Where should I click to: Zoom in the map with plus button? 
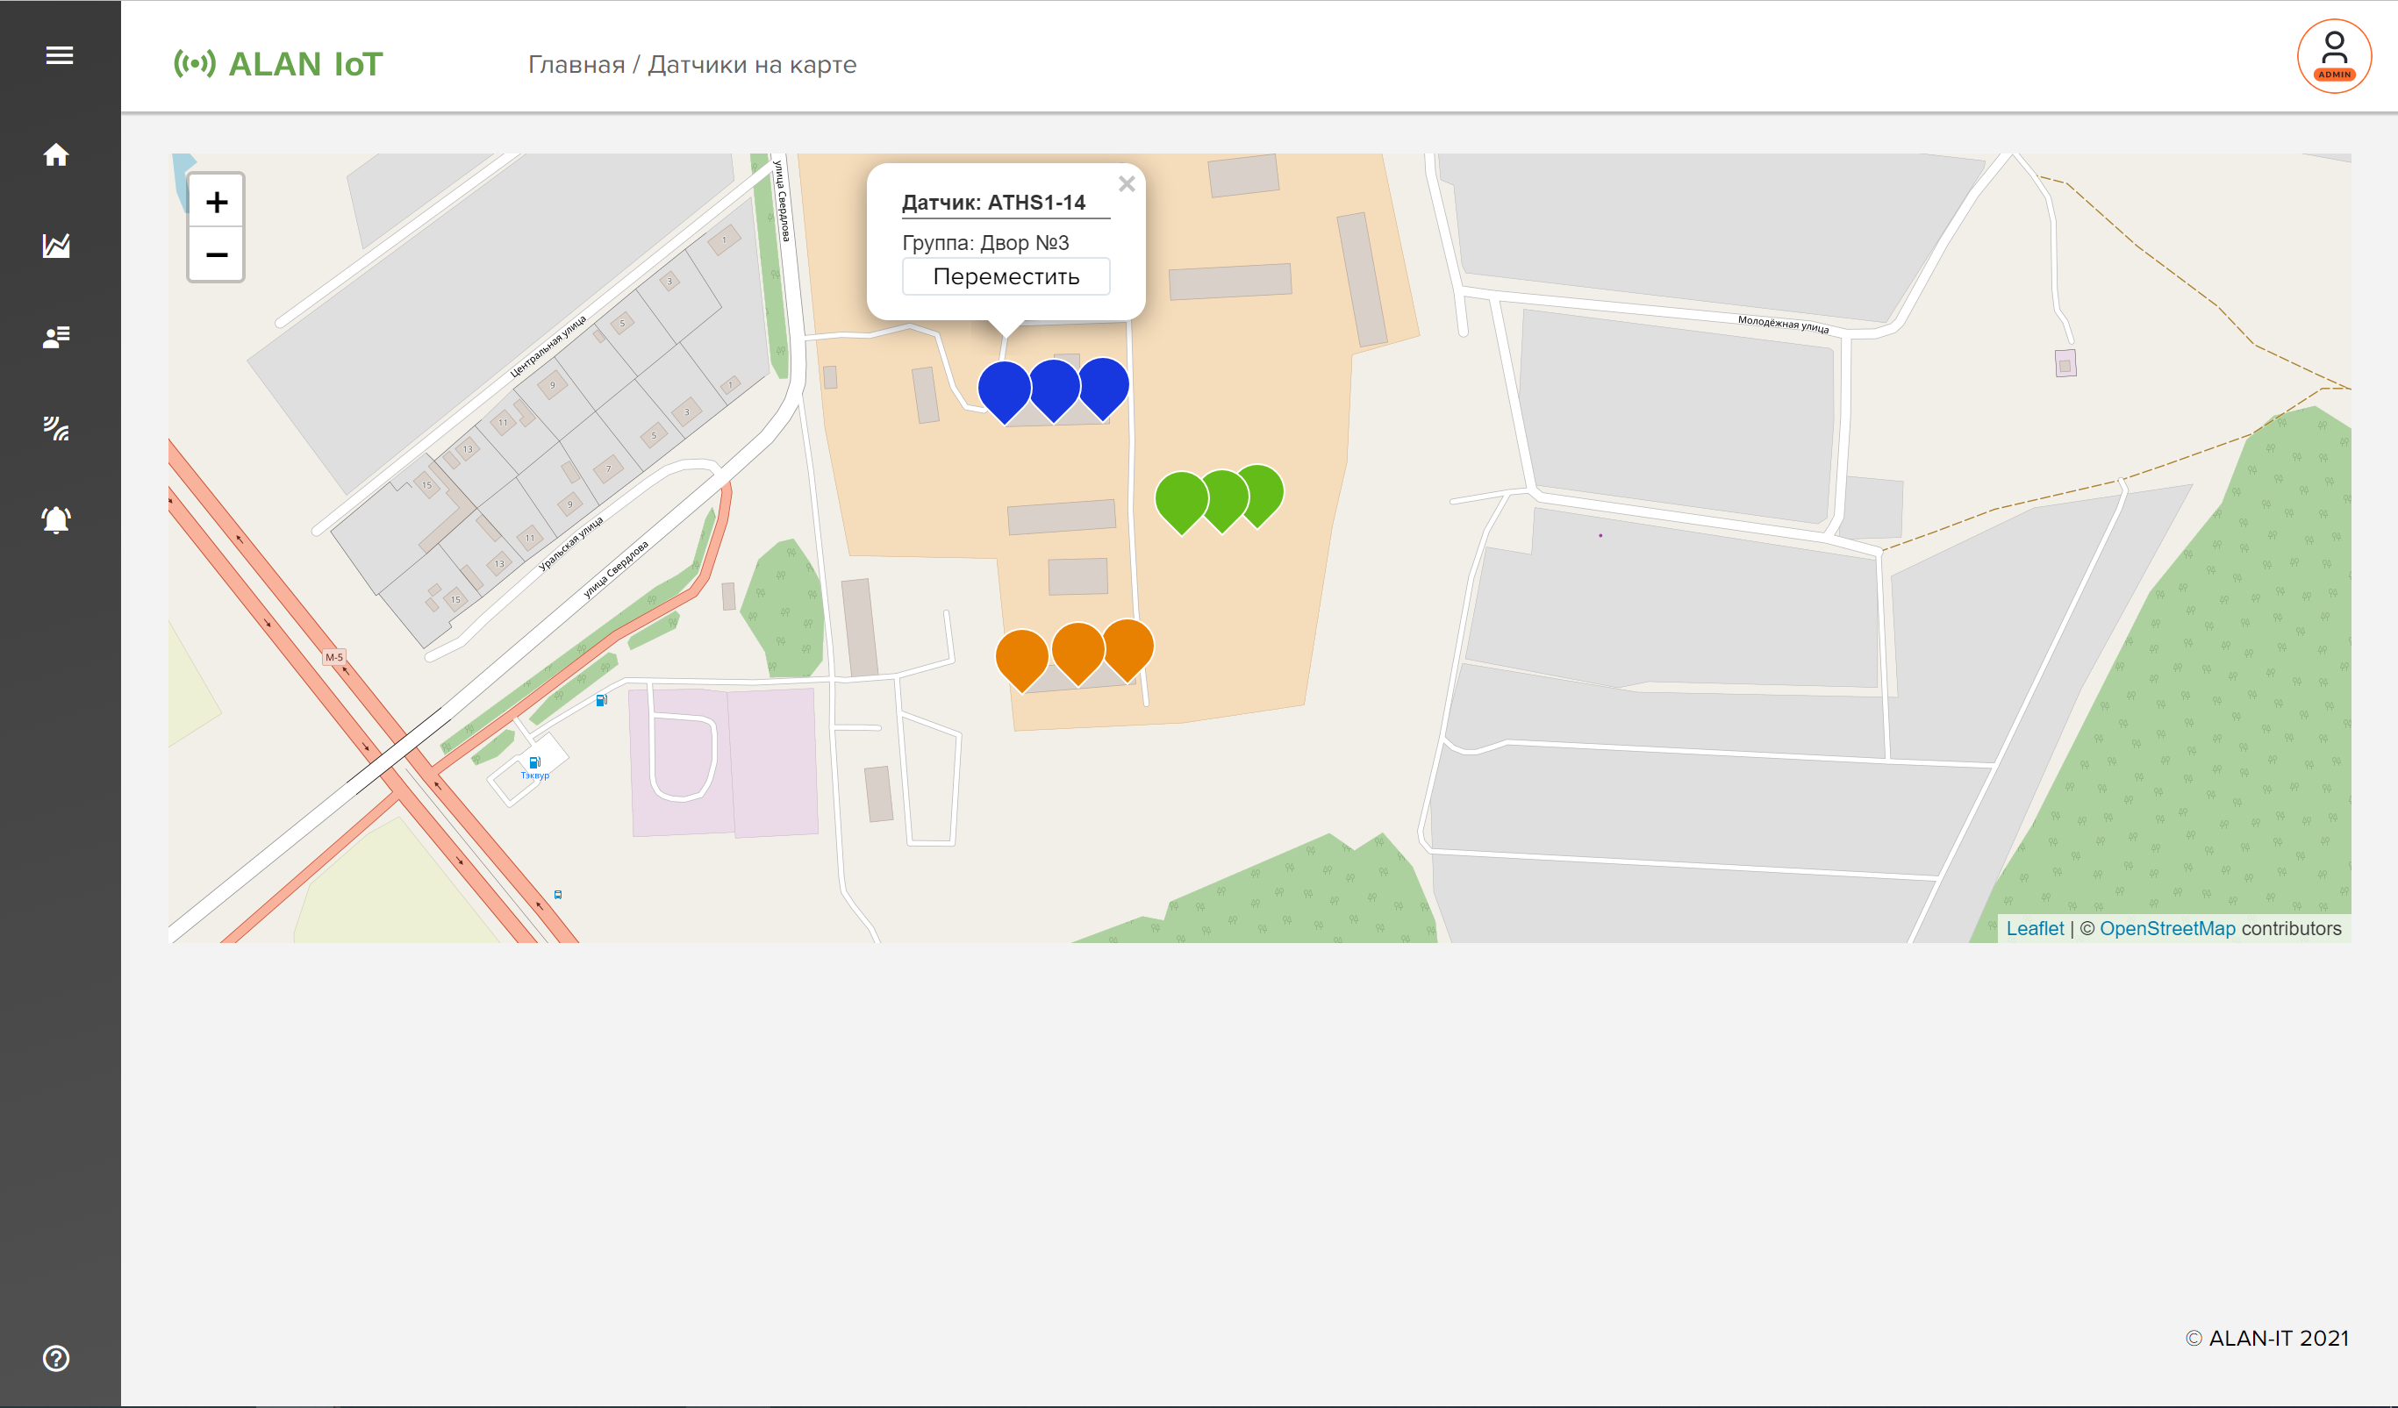click(216, 202)
